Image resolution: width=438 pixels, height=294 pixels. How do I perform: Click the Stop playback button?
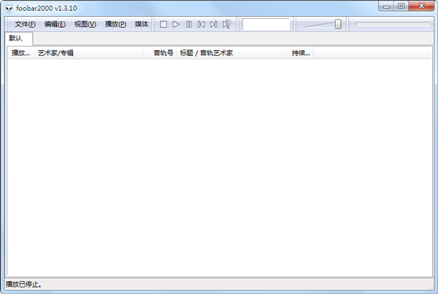pos(164,25)
